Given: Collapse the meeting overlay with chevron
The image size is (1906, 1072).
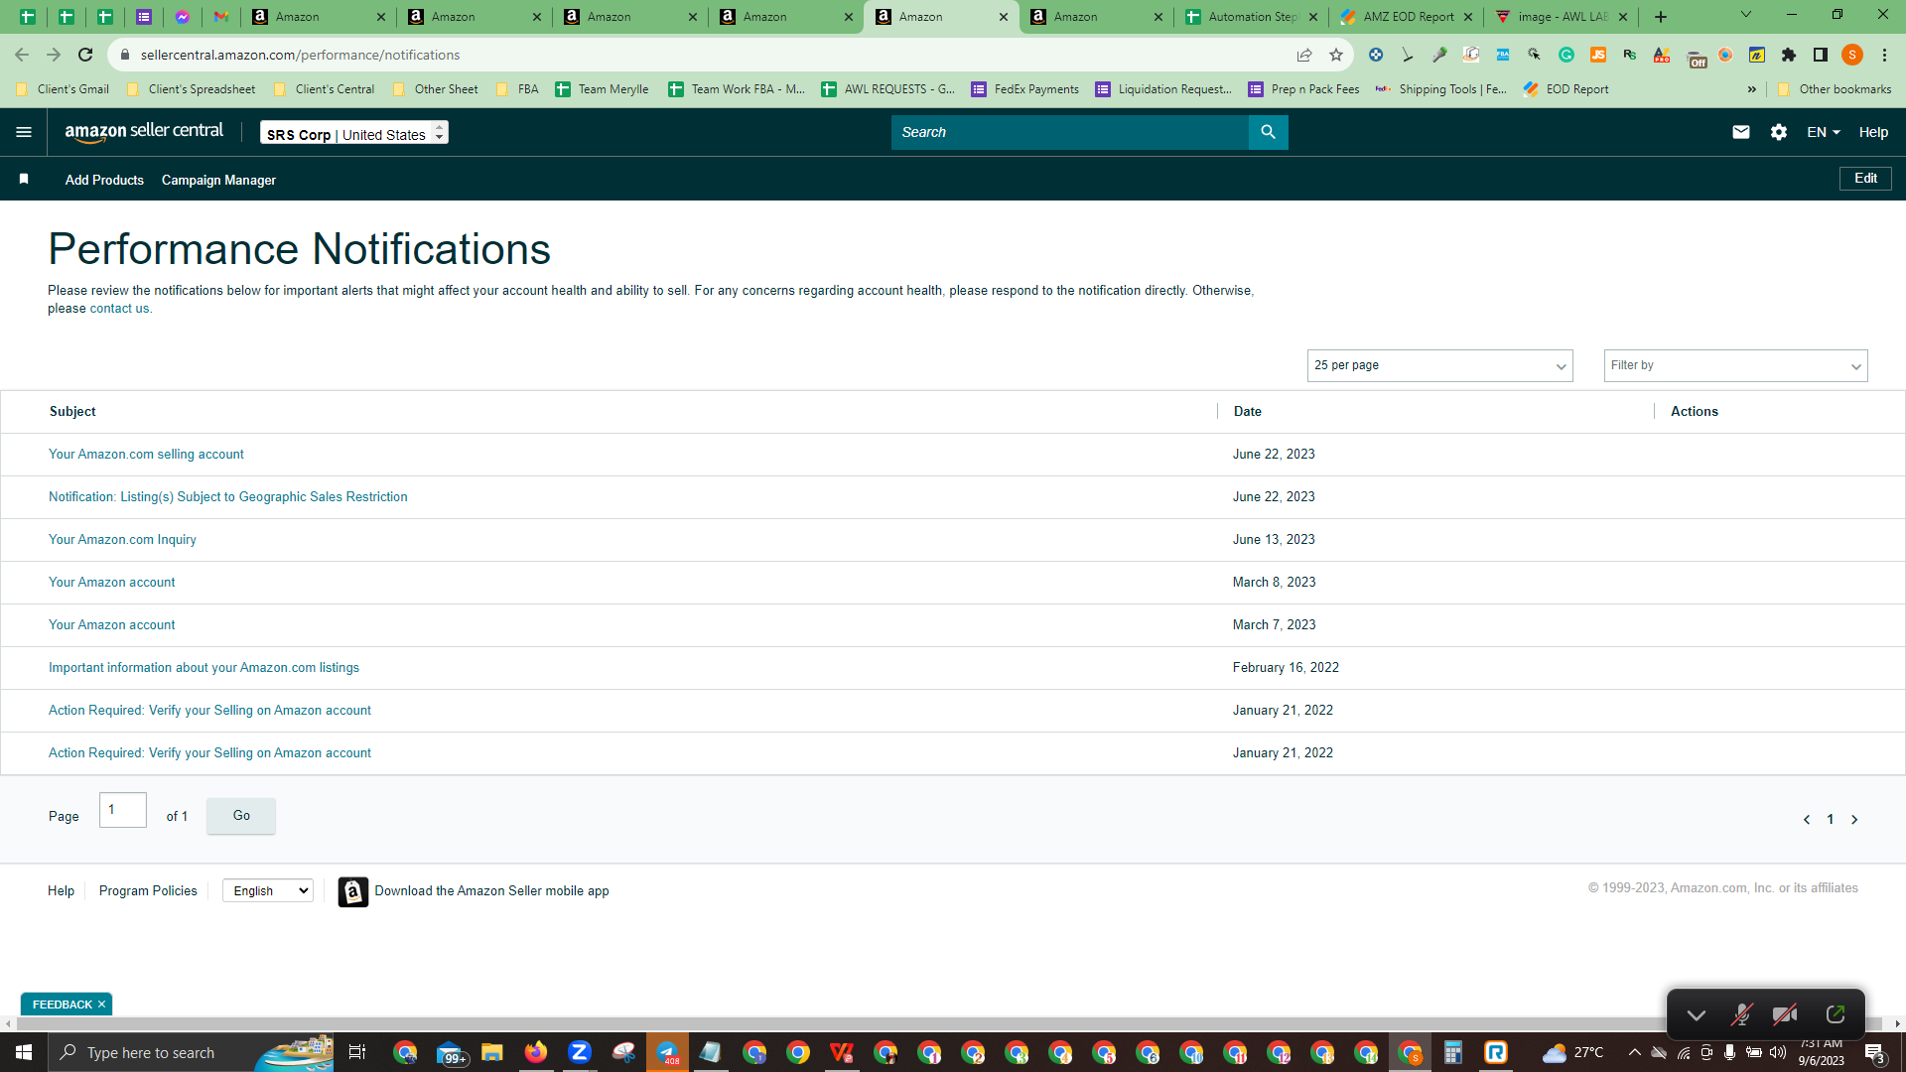Looking at the screenshot, I should click(1697, 1014).
